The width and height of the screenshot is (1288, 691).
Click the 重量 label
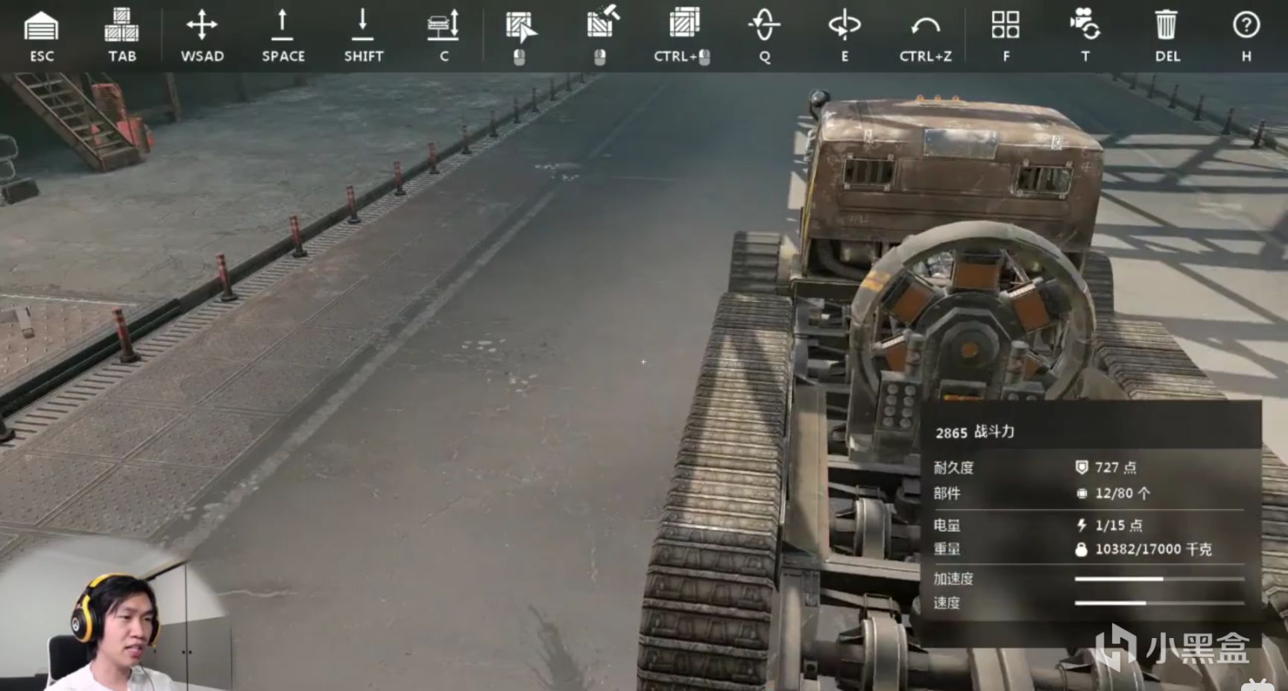tap(947, 549)
